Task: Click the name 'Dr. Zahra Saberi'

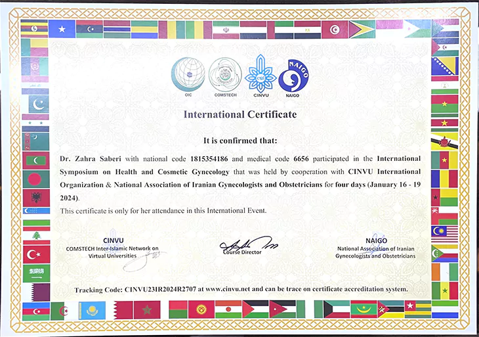Action: click(x=91, y=159)
